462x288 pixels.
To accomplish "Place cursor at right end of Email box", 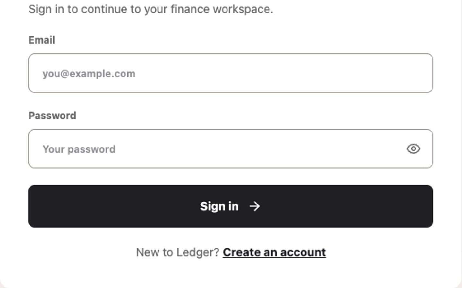I will pyautogui.click(x=424, y=73).
